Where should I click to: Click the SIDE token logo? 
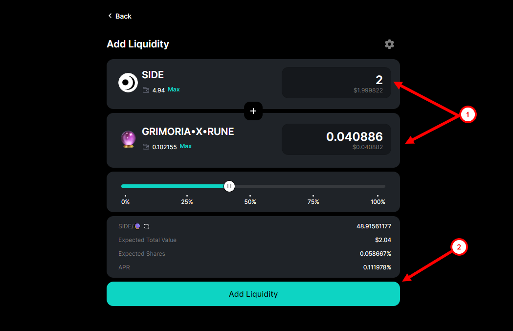128,83
